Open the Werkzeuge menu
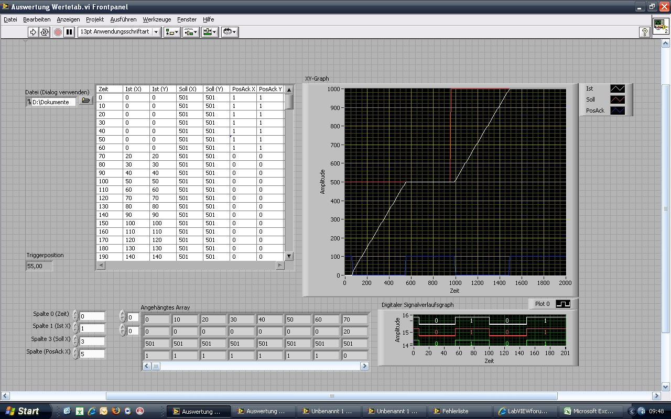 (157, 19)
